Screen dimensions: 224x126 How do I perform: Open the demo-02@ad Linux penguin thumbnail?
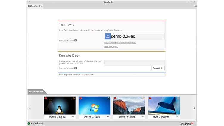[x=60, y=105]
